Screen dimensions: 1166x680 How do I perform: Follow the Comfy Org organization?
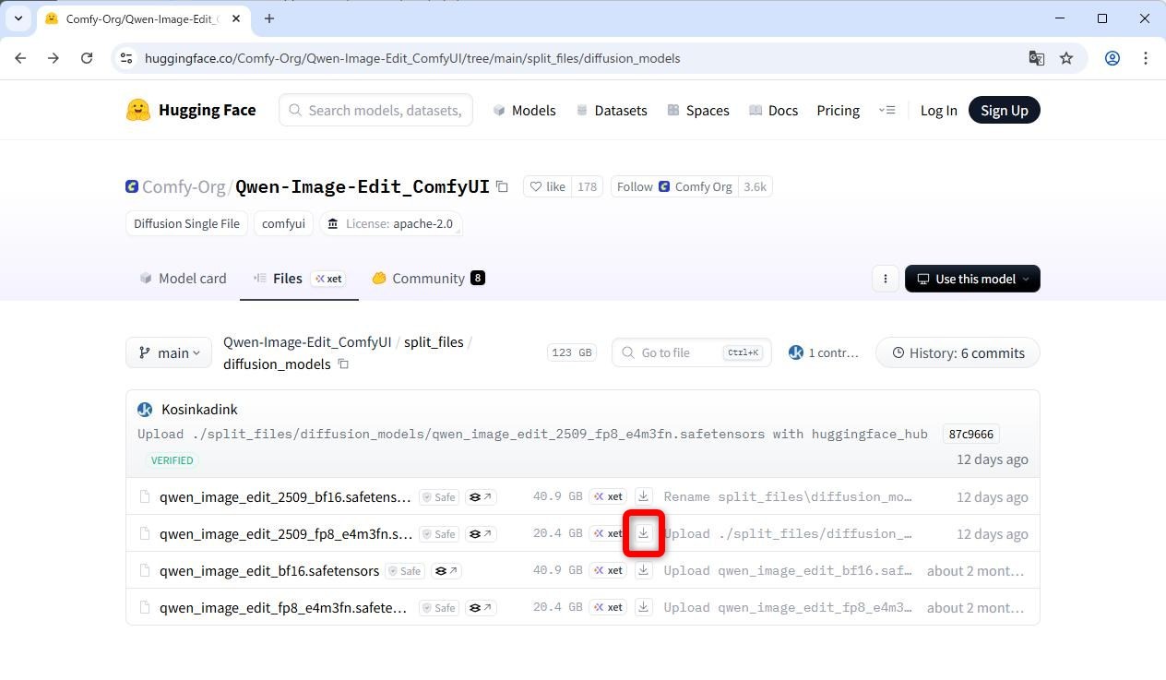(635, 186)
